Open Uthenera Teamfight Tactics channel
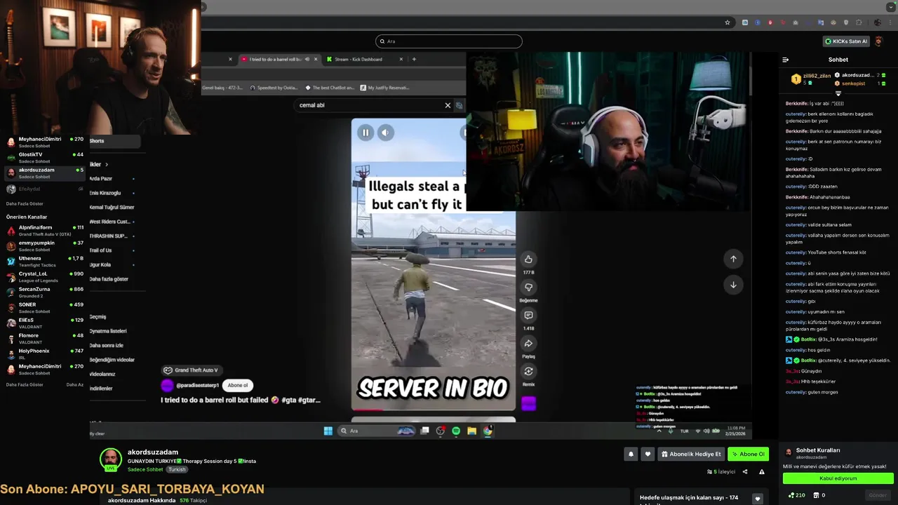 coord(45,262)
